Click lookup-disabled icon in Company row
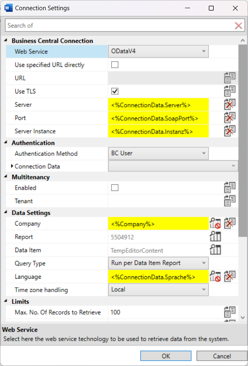The width and height of the screenshot is (248, 366). pyautogui.click(x=215, y=223)
